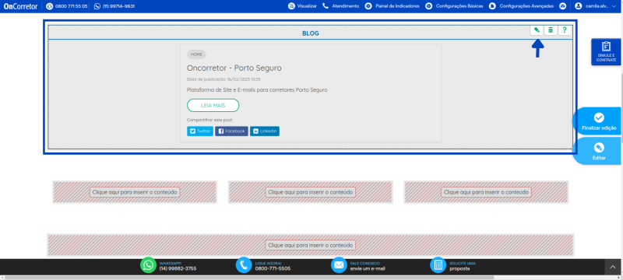
Task: Open Configurações Avançadas menu
Action: 521,6
